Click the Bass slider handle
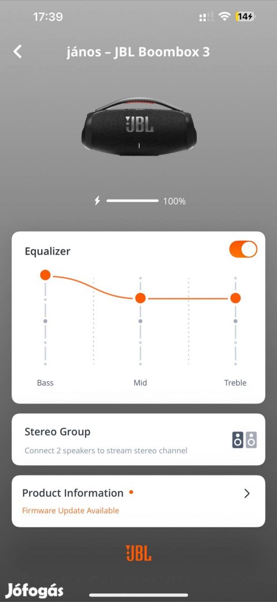The image size is (277, 602). [x=45, y=275]
